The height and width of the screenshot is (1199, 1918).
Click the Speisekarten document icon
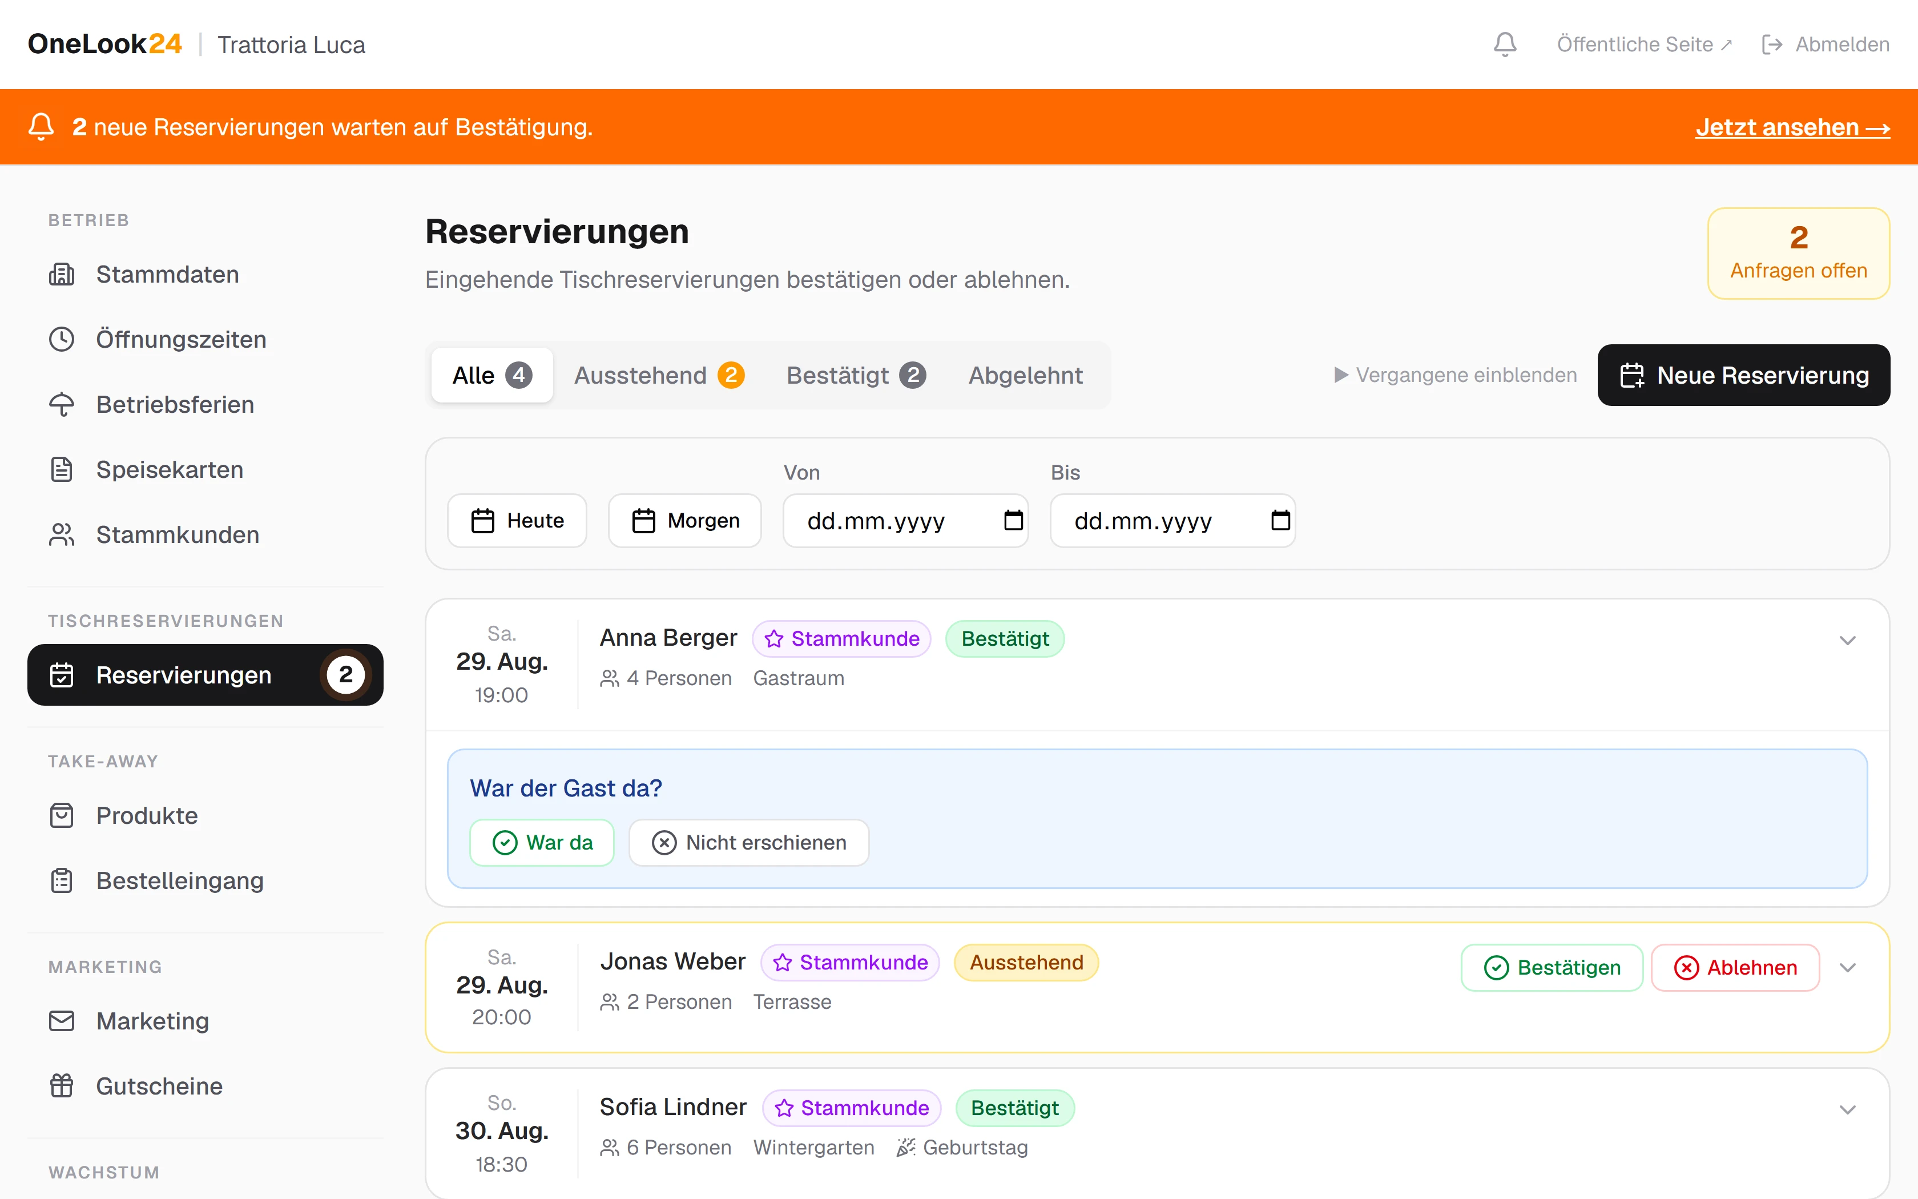tap(62, 469)
